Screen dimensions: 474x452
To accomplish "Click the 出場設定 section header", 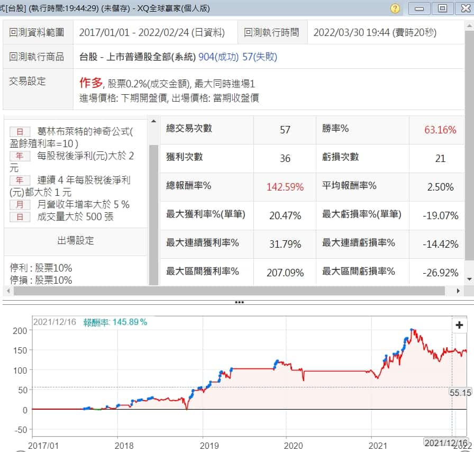I will [x=76, y=241].
